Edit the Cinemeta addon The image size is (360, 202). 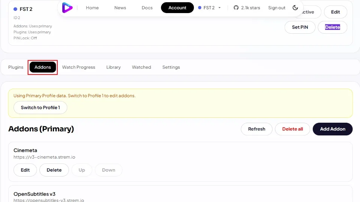(25, 170)
